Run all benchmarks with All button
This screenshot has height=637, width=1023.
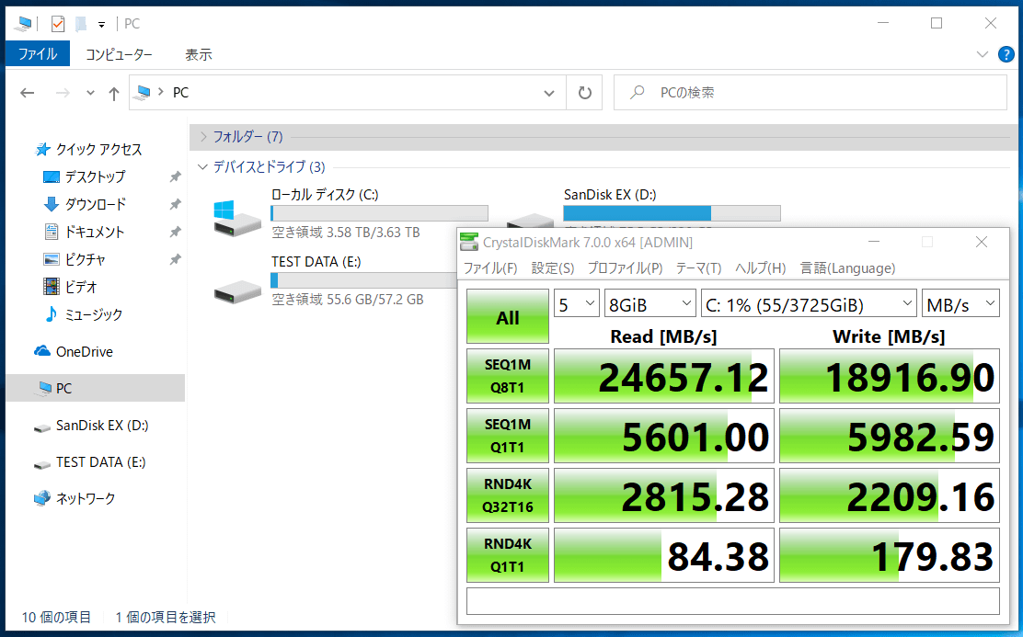coord(508,316)
